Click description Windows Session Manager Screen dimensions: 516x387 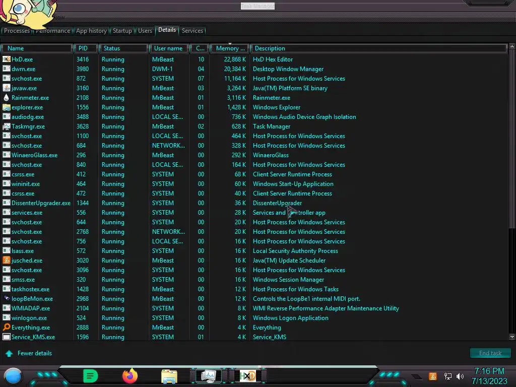(288, 279)
